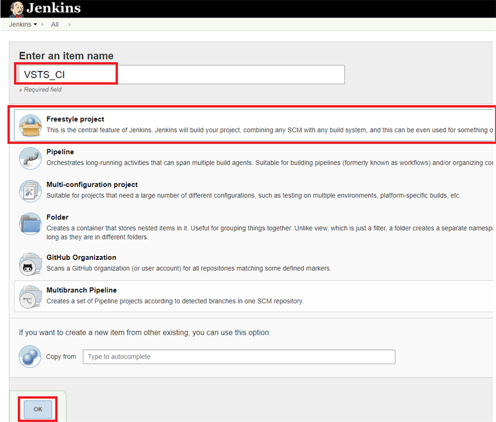Viewport: 496px width, 422px height.
Task: Click Multi-configuration description starting Suitable for projects
Action: pos(253,196)
